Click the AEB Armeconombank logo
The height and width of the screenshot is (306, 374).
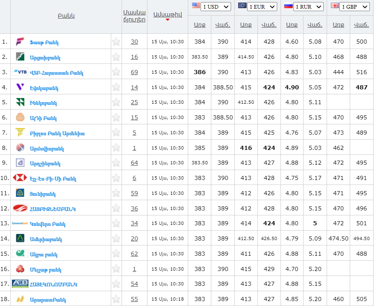20,284
